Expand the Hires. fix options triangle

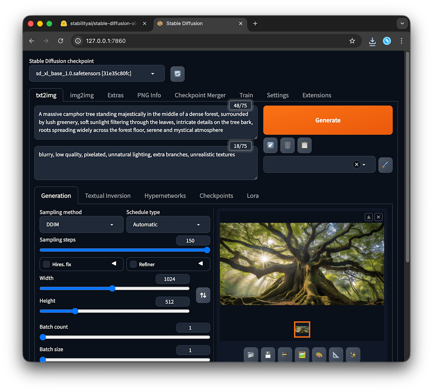114,263
